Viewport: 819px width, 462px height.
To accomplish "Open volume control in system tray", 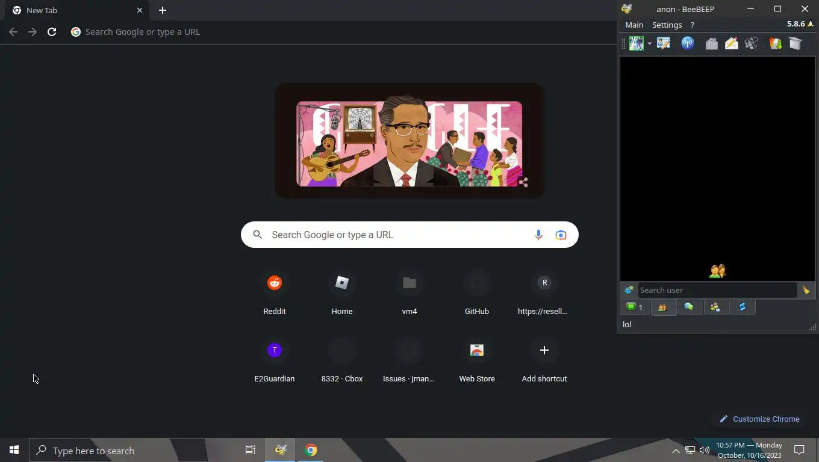I will [x=705, y=451].
